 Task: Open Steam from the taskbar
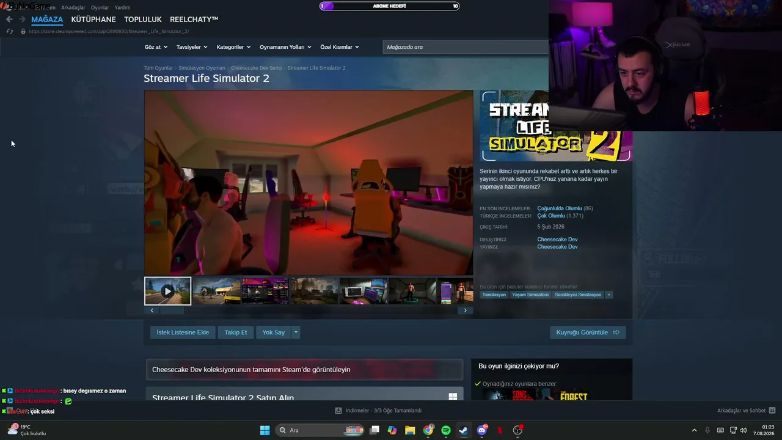pos(464,430)
